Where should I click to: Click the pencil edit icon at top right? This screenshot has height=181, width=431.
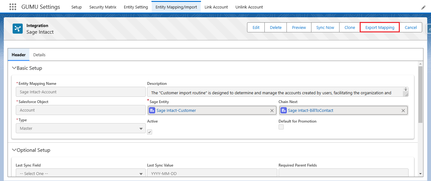tap(423, 7)
